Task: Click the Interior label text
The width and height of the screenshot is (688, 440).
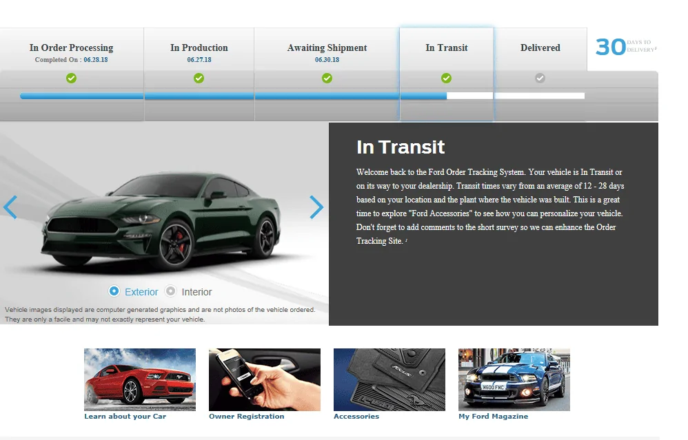Action: coord(196,292)
